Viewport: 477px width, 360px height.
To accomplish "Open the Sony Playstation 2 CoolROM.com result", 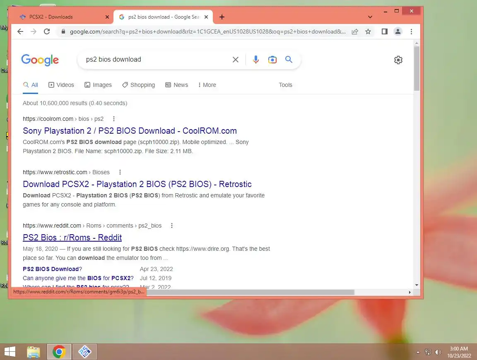I will click(x=130, y=131).
